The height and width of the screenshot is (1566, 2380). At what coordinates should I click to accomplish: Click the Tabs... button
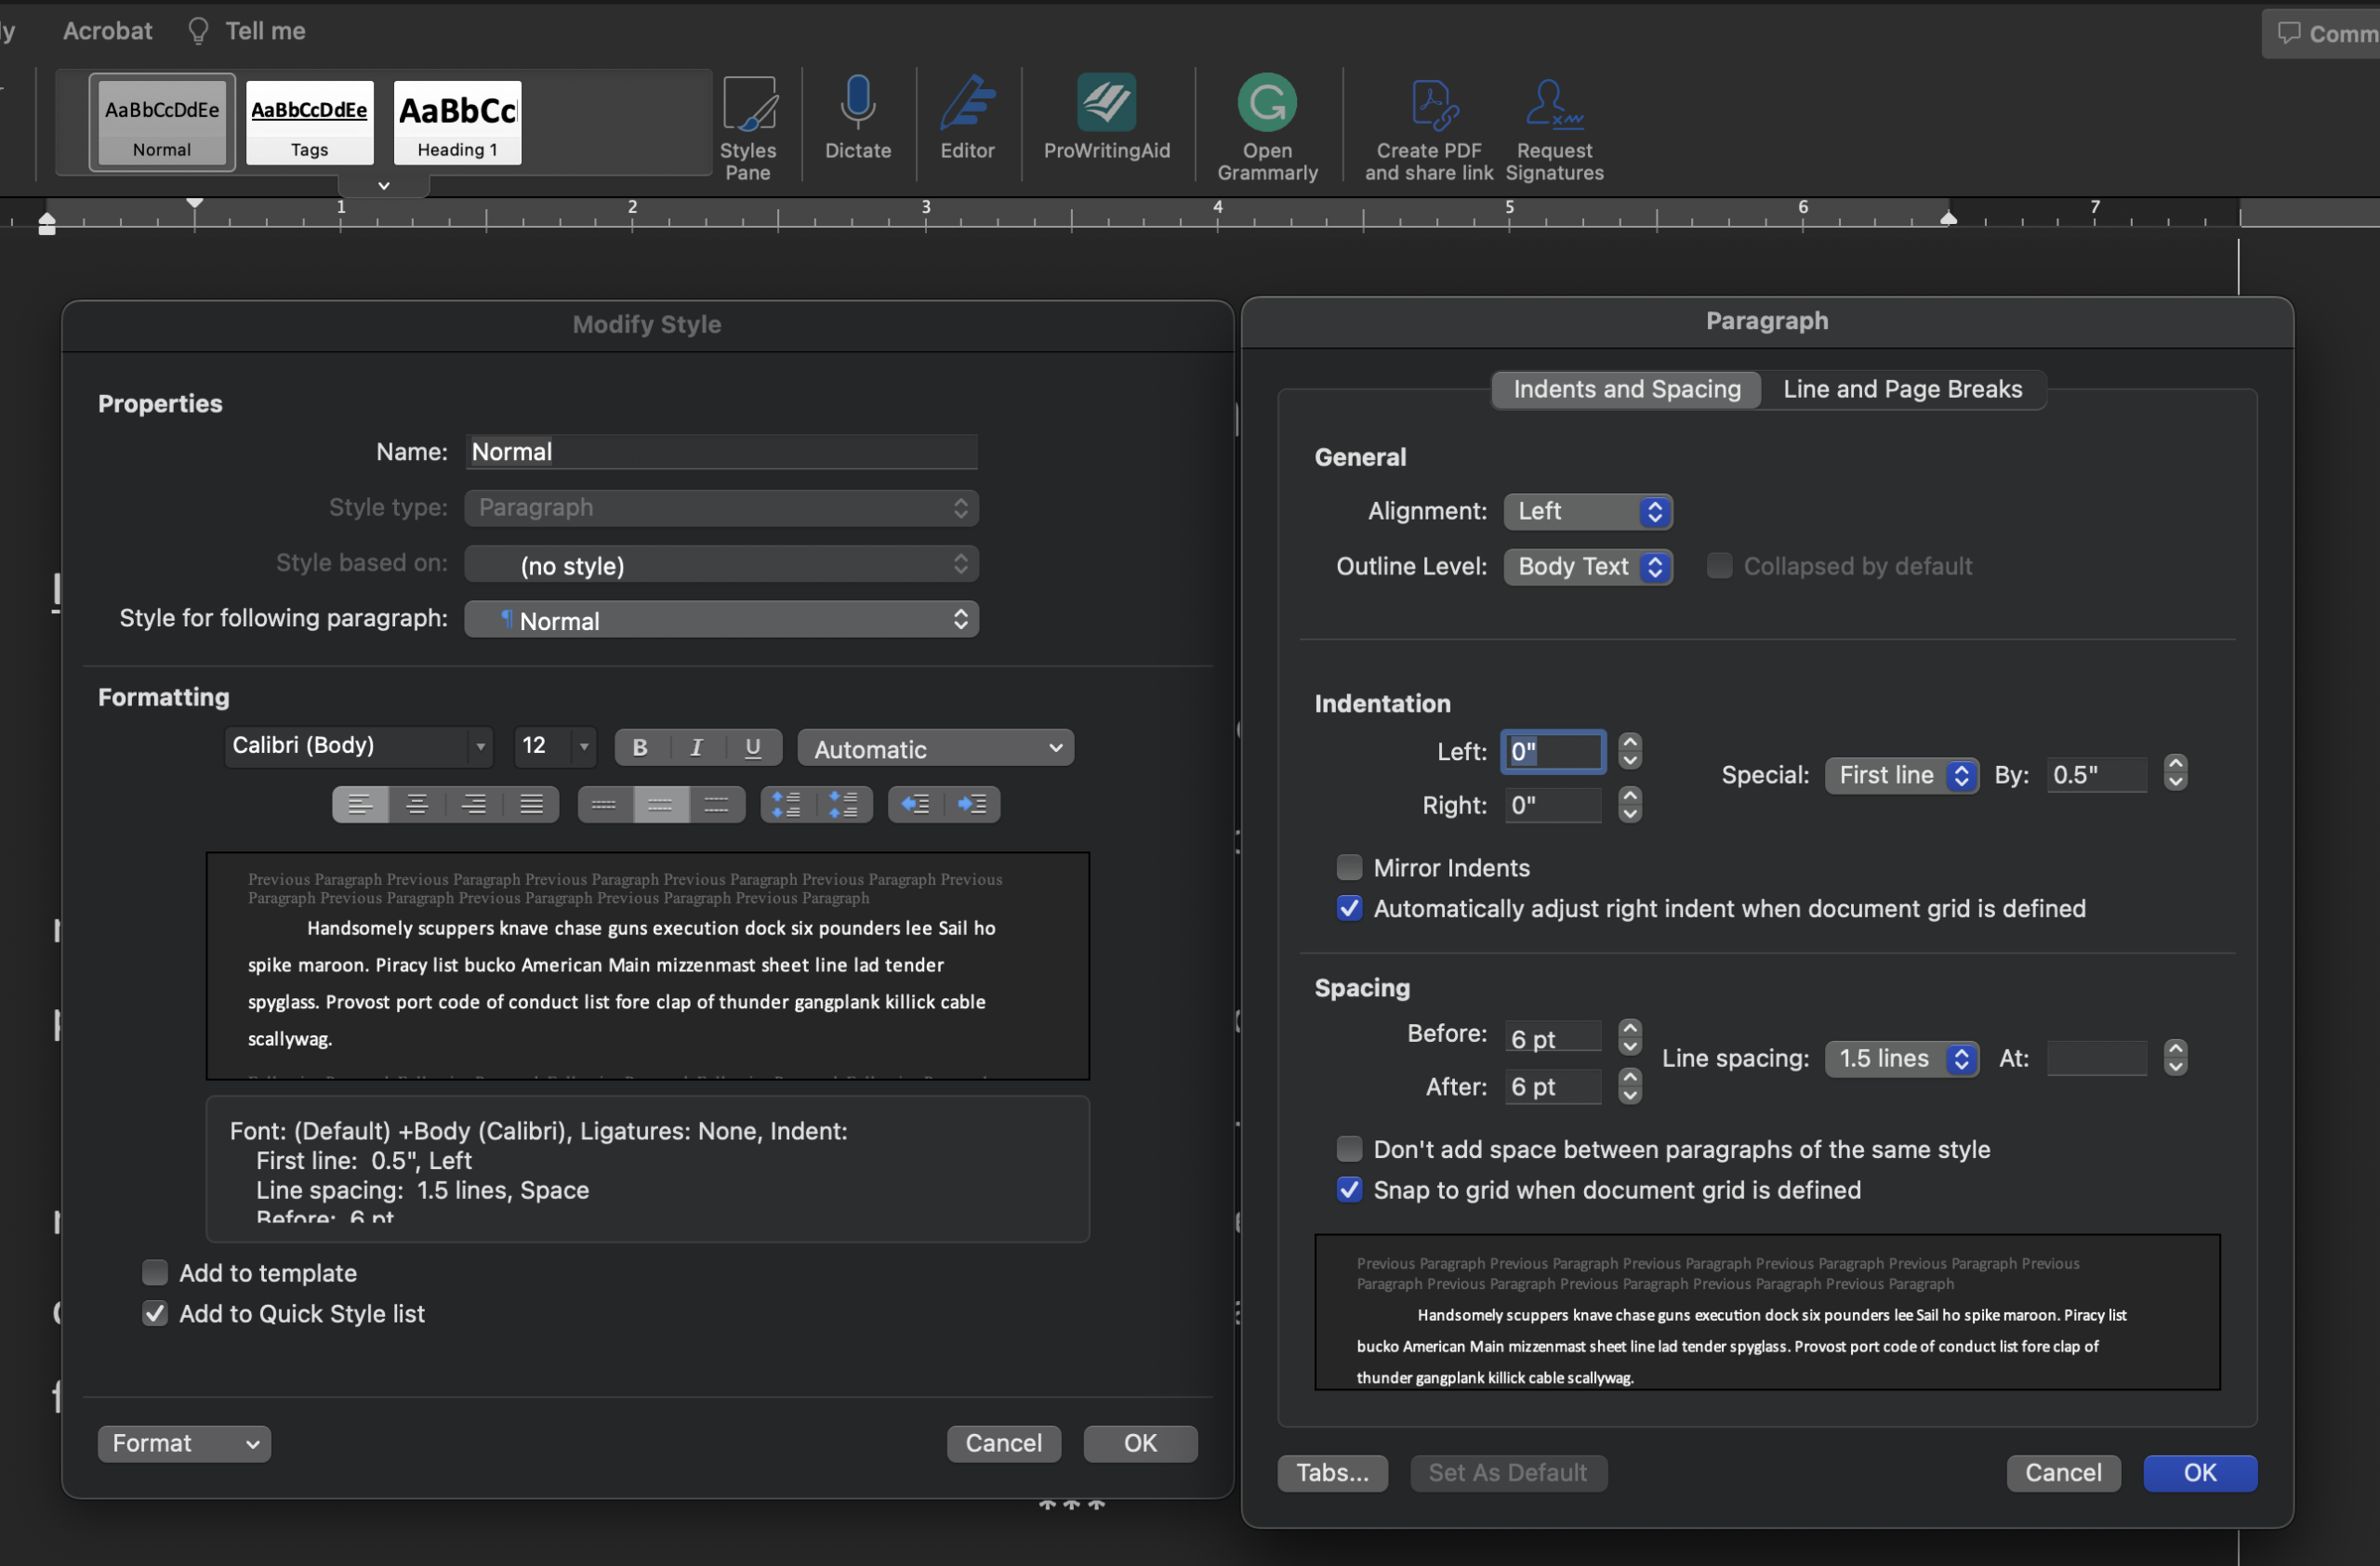1331,1472
